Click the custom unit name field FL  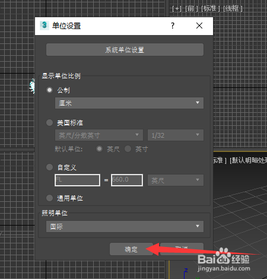pyautogui.click(x=77, y=180)
